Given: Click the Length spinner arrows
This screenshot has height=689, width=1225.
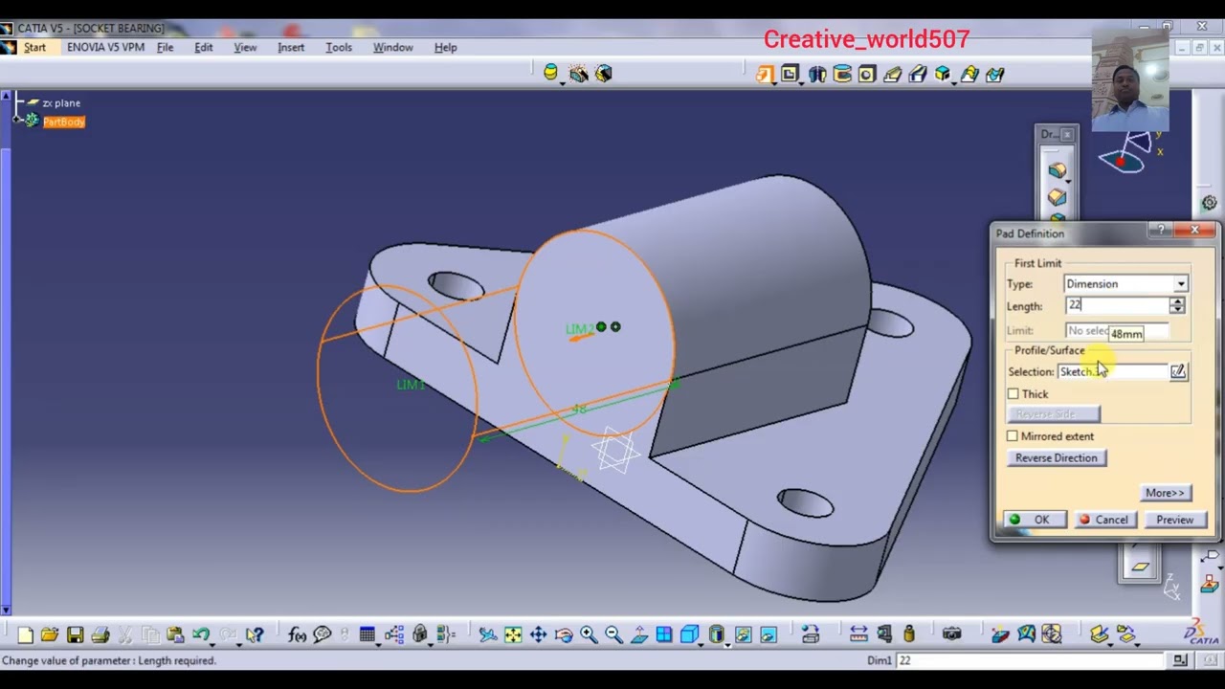Looking at the screenshot, I should click(x=1177, y=306).
